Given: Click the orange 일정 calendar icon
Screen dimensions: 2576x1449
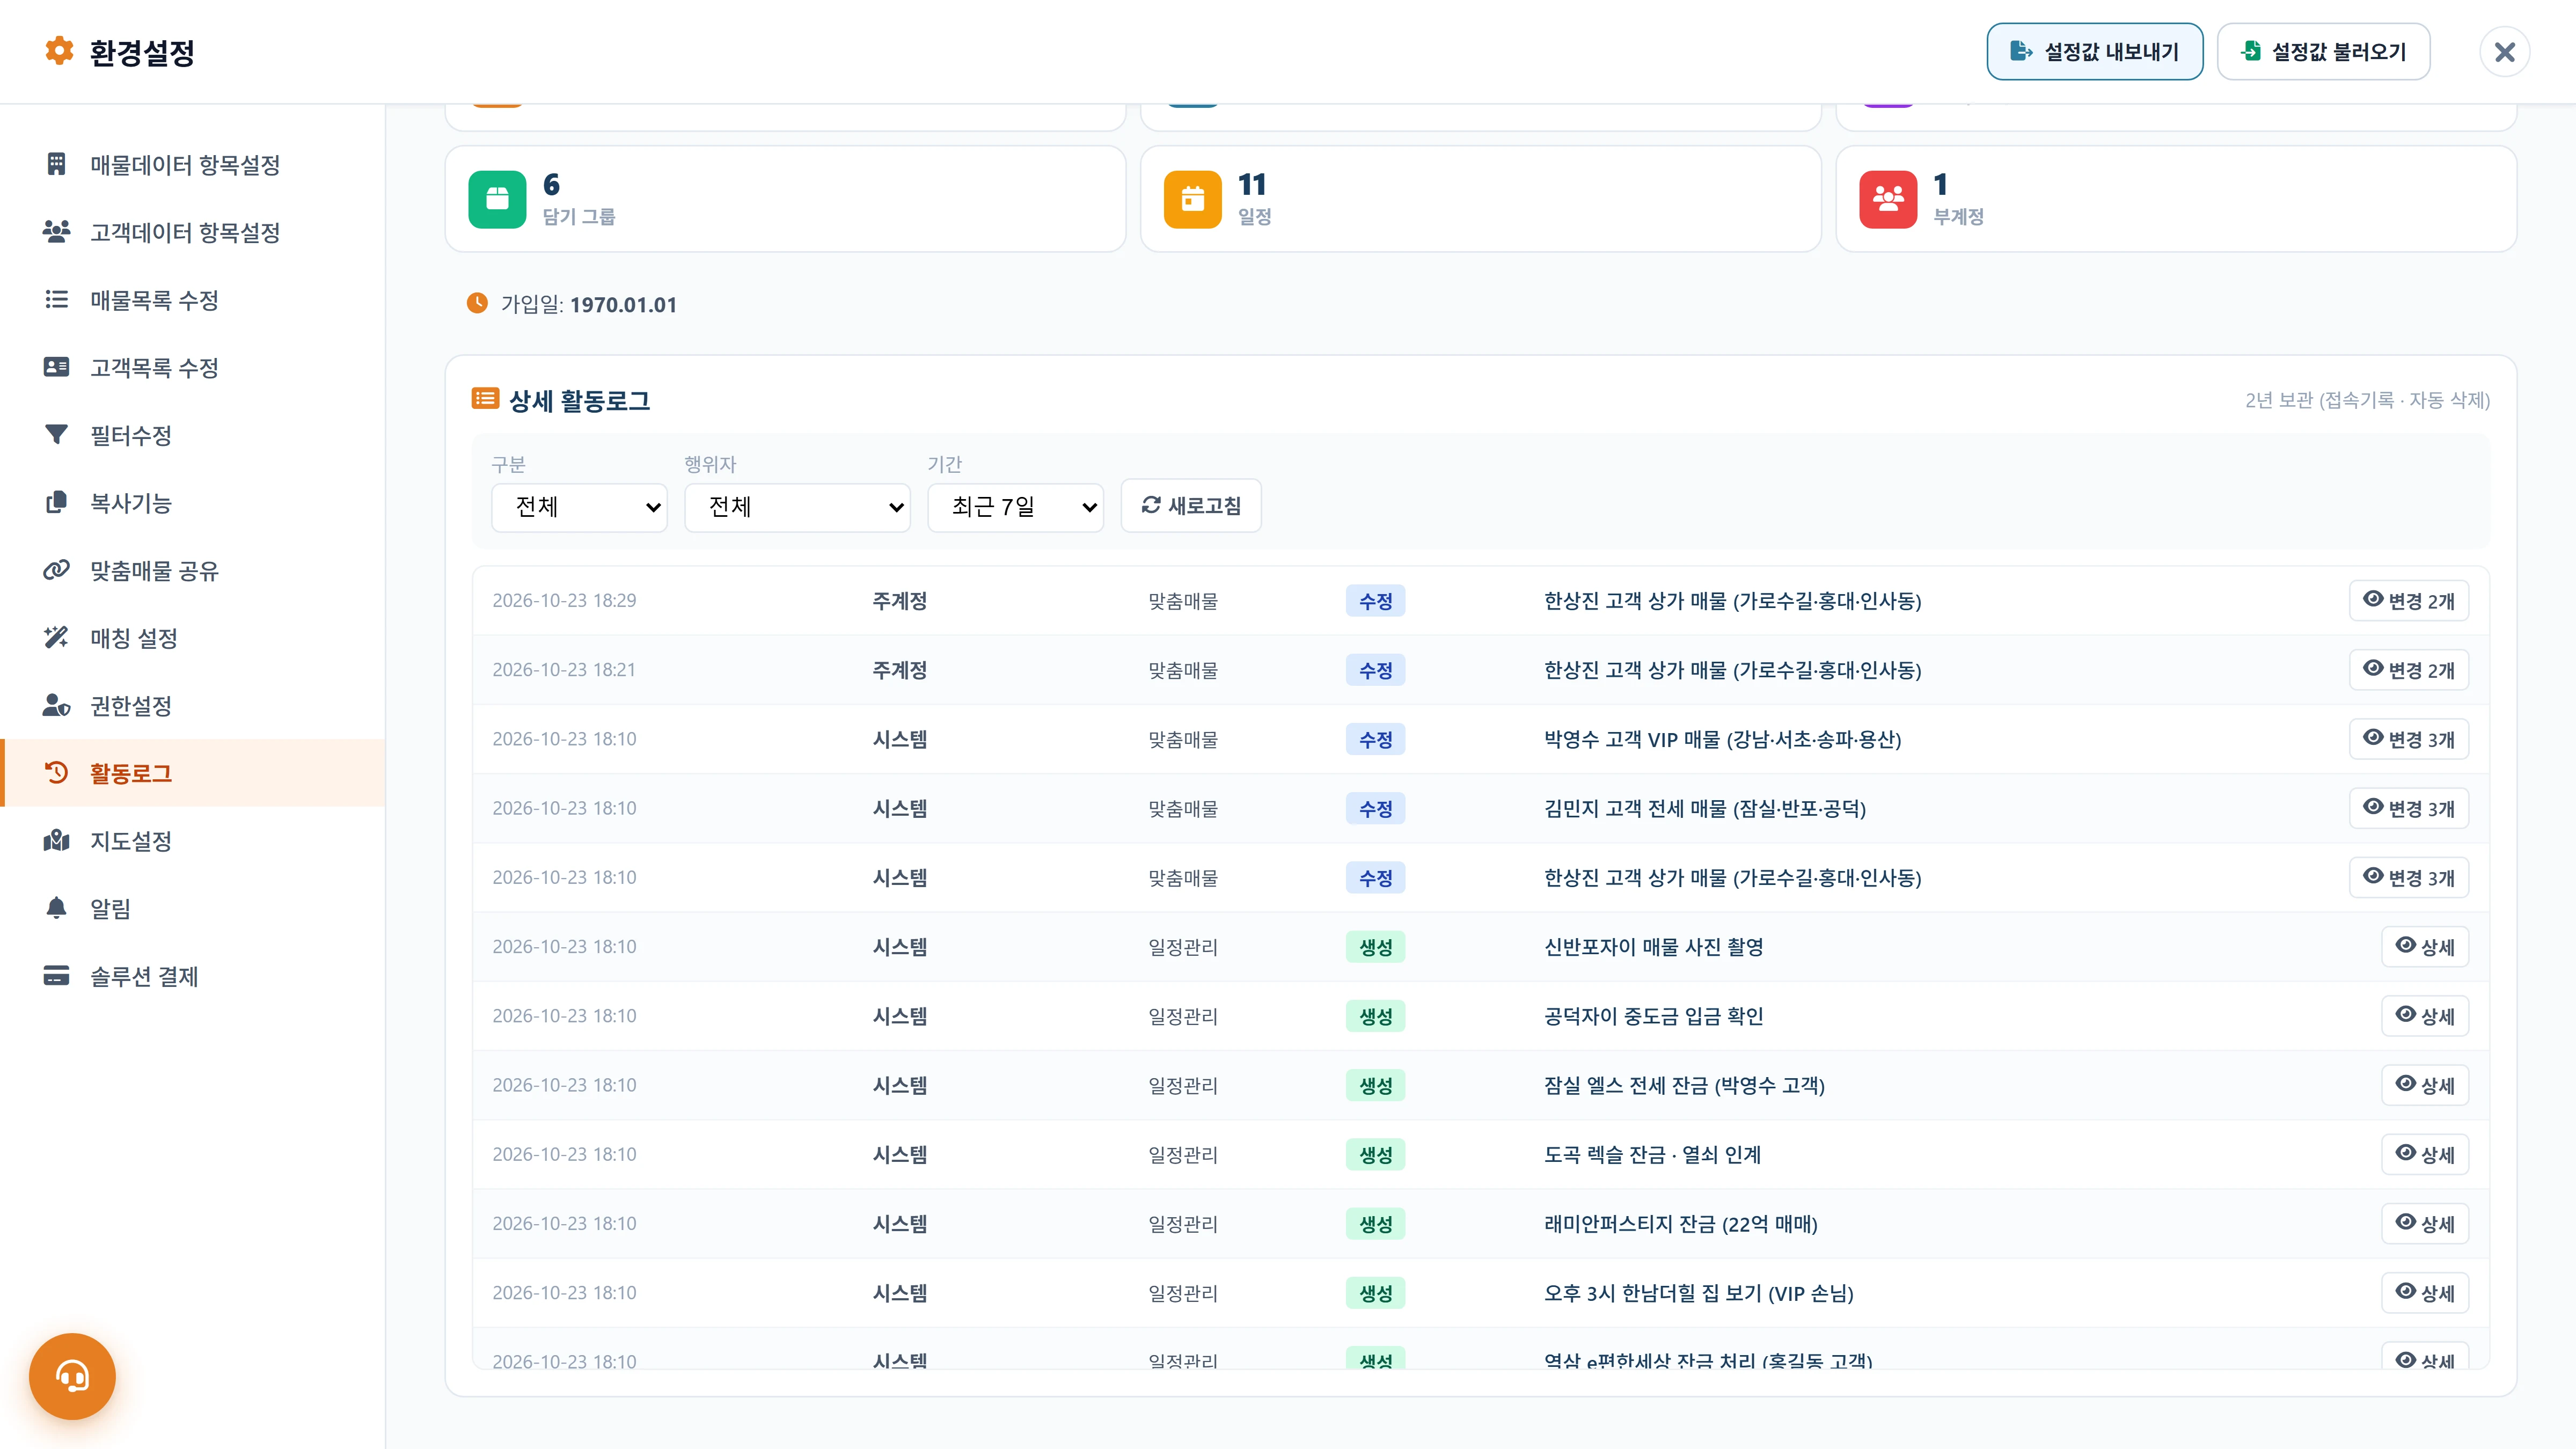Looking at the screenshot, I should click(x=1192, y=199).
